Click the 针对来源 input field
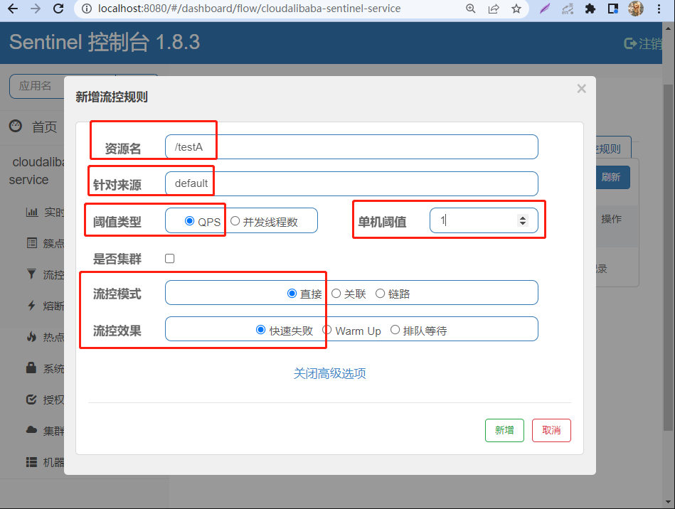This screenshot has height=509, width=675. pyautogui.click(x=351, y=183)
